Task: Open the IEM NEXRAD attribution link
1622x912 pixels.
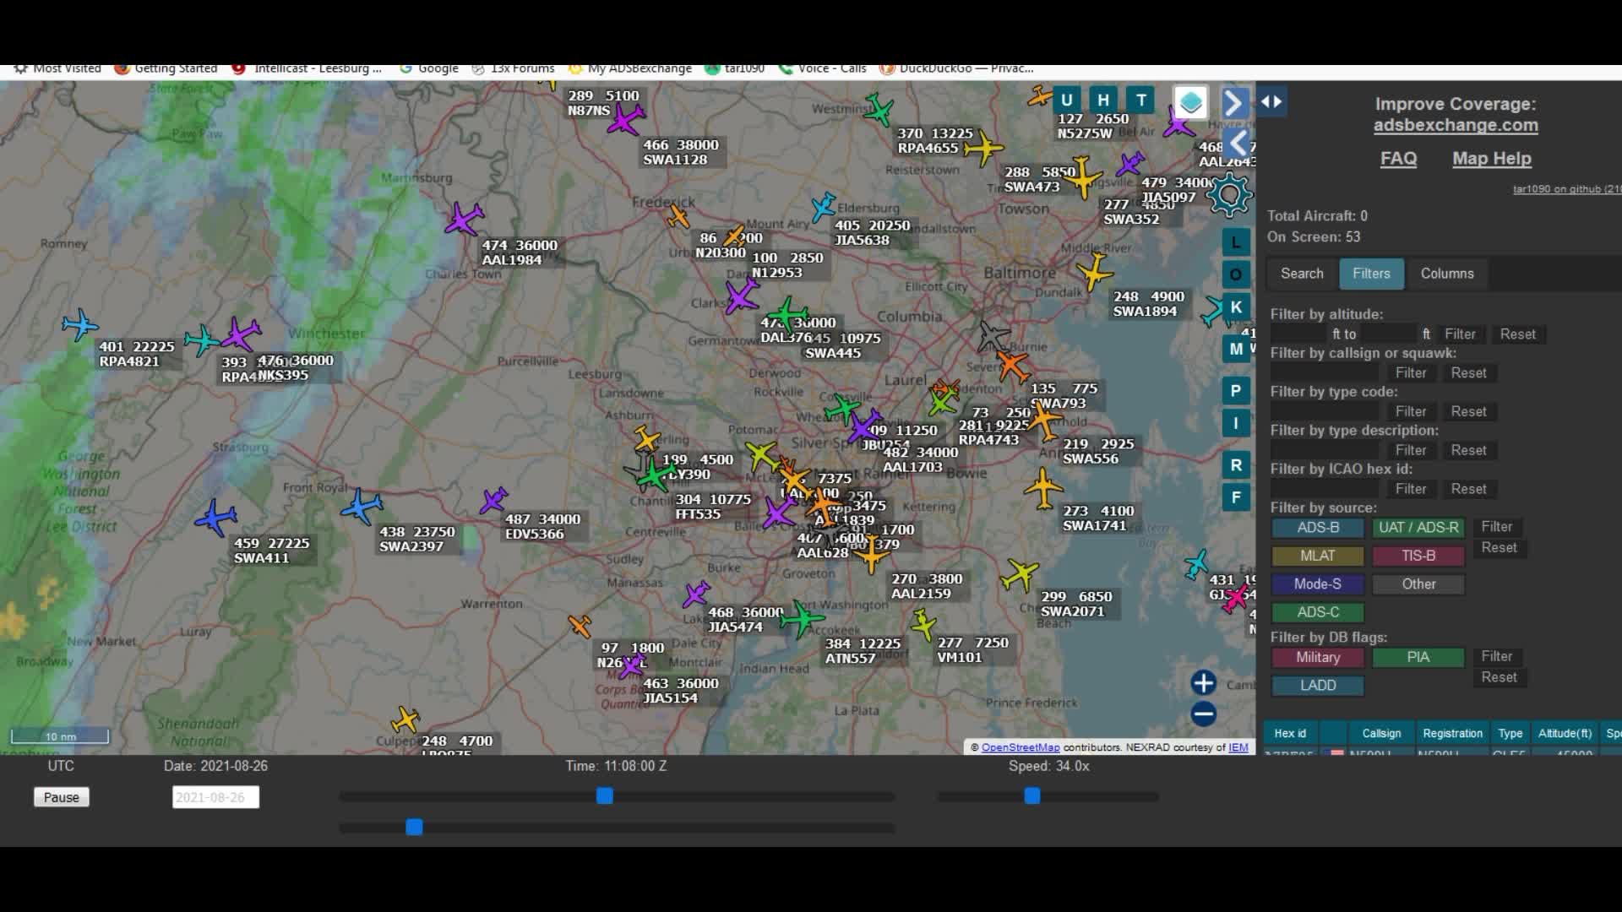Action: (1238, 747)
